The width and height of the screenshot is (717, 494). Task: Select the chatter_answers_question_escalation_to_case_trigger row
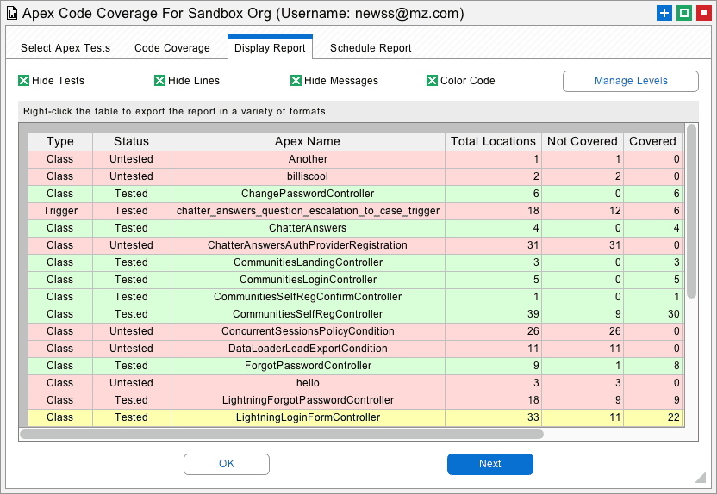click(355, 211)
